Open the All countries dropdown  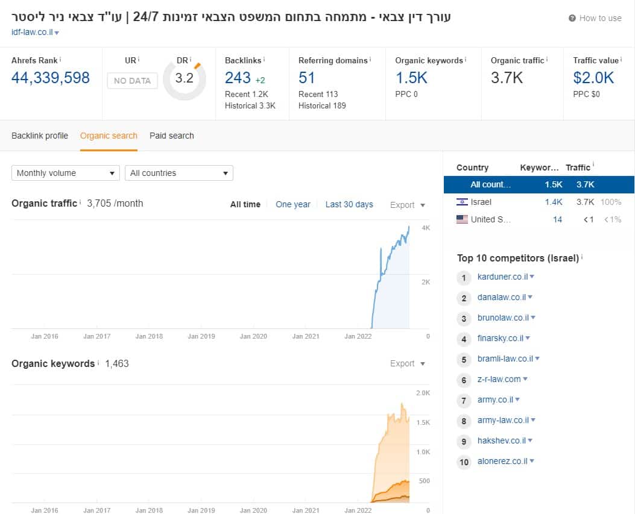[x=179, y=173]
